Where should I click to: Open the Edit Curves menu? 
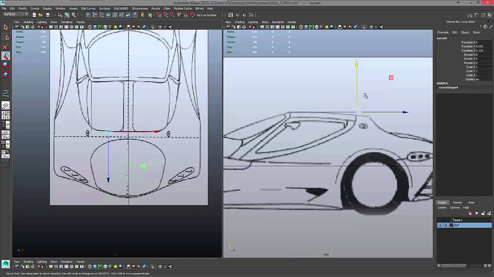point(88,8)
